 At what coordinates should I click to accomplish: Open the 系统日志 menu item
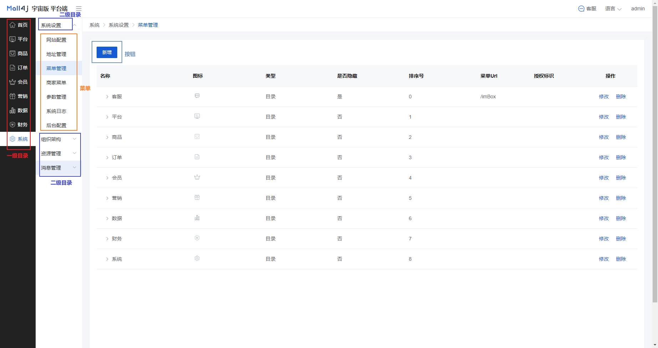(x=56, y=111)
